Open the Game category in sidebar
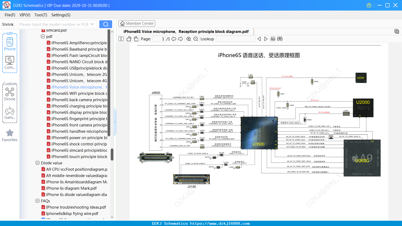This screenshot has width=402, height=226. click(10, 113)
